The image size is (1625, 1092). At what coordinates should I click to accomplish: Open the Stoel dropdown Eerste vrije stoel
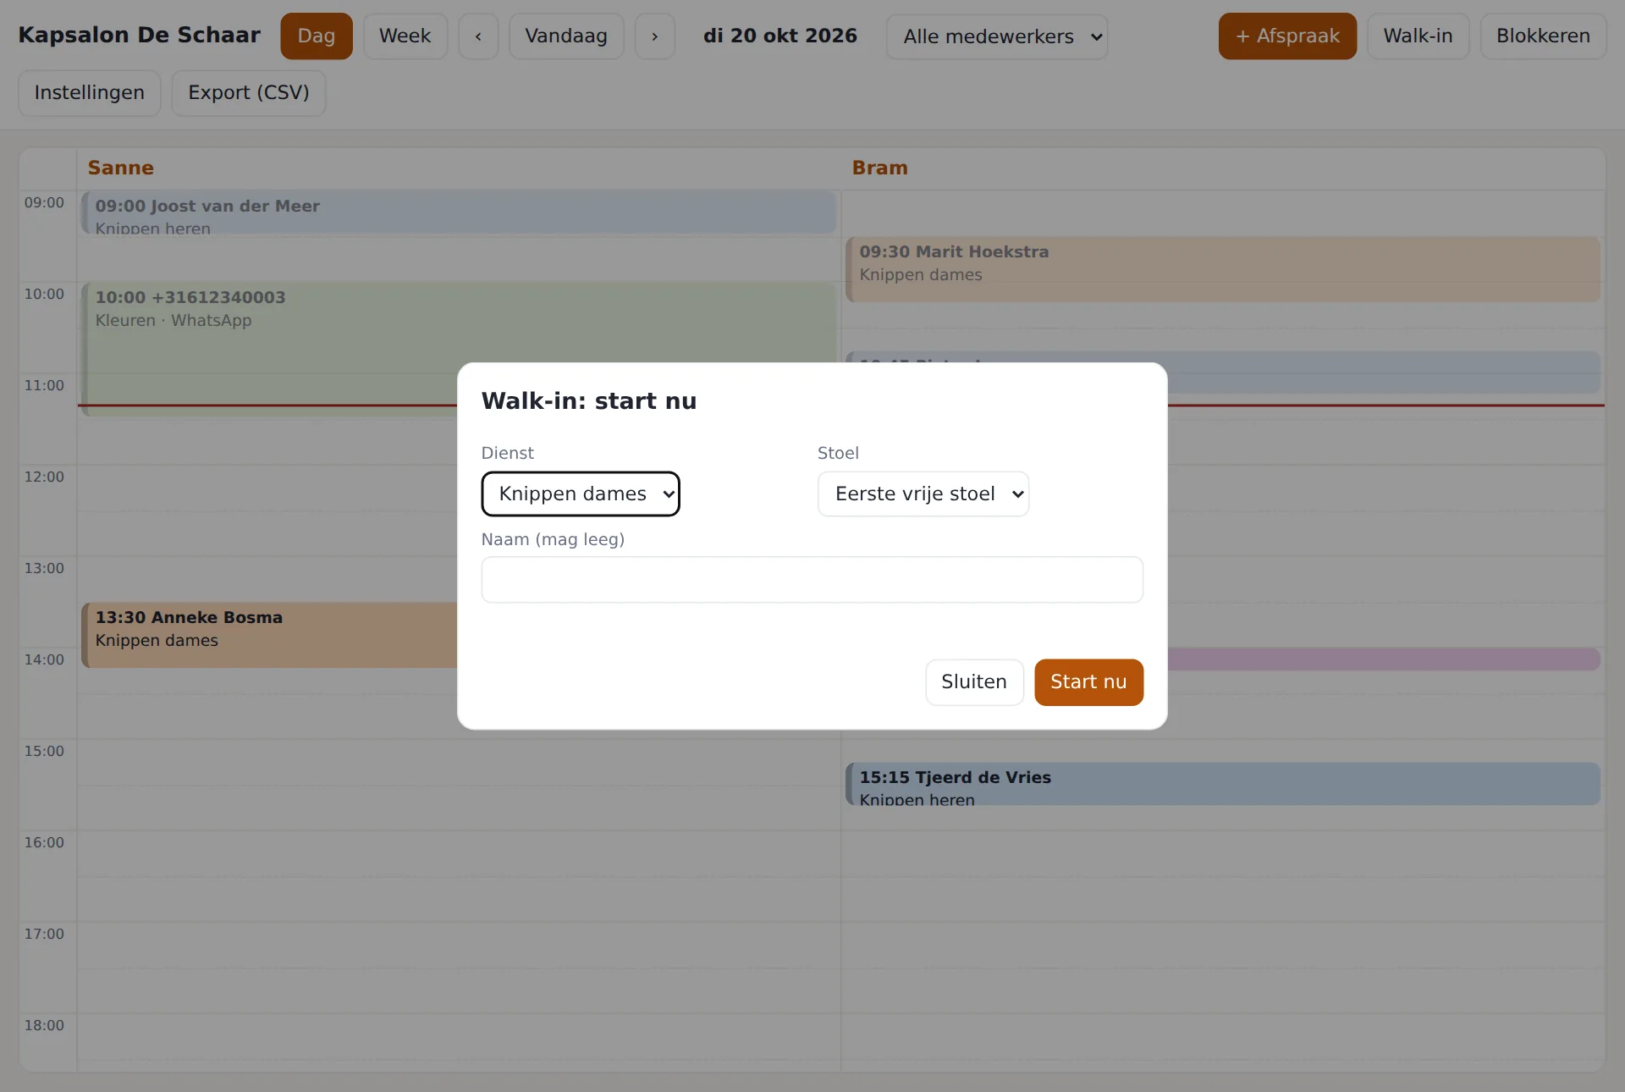pyautogui.click(x=923, y=494)
